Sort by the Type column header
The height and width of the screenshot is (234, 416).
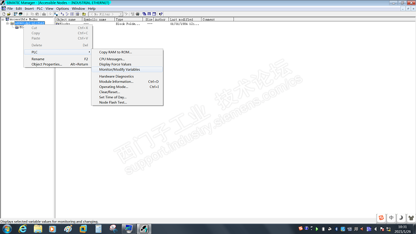(128, 19)
